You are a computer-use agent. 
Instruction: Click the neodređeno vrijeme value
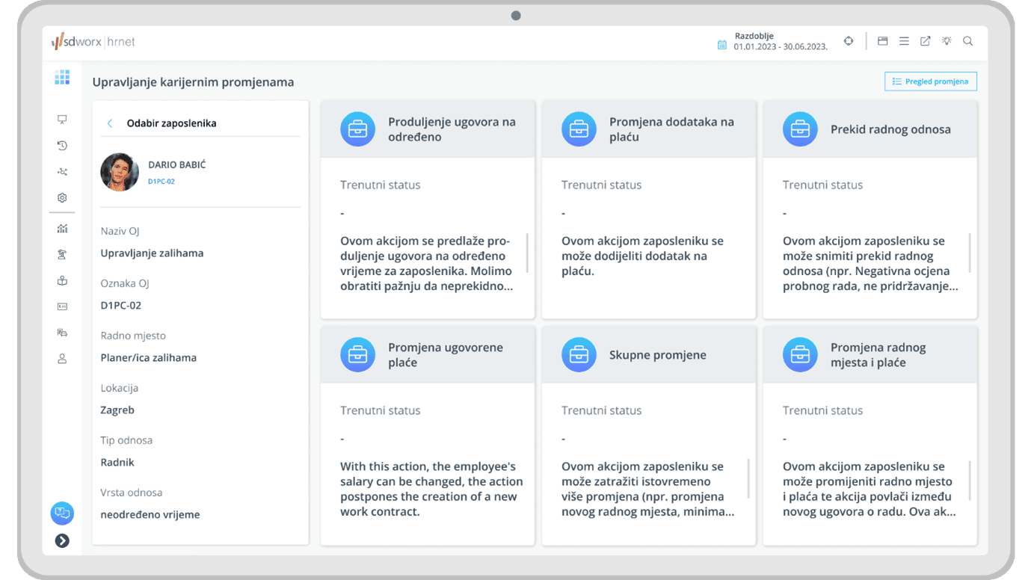[150, 515]
